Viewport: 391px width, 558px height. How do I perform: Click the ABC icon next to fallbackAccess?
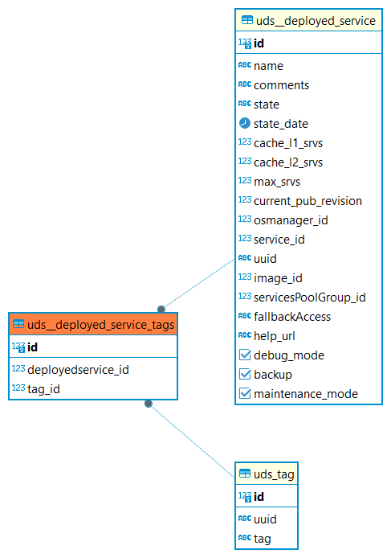pos(245,316)
